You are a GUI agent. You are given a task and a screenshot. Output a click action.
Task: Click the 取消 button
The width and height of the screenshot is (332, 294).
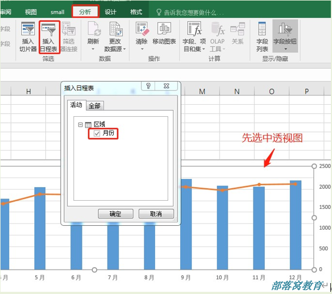156,214
